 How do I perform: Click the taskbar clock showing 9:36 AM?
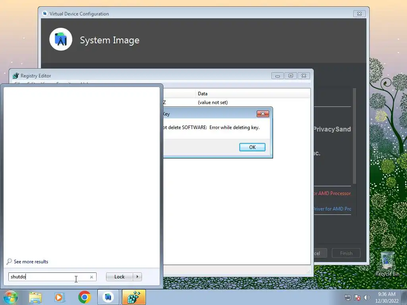point(387,297)
